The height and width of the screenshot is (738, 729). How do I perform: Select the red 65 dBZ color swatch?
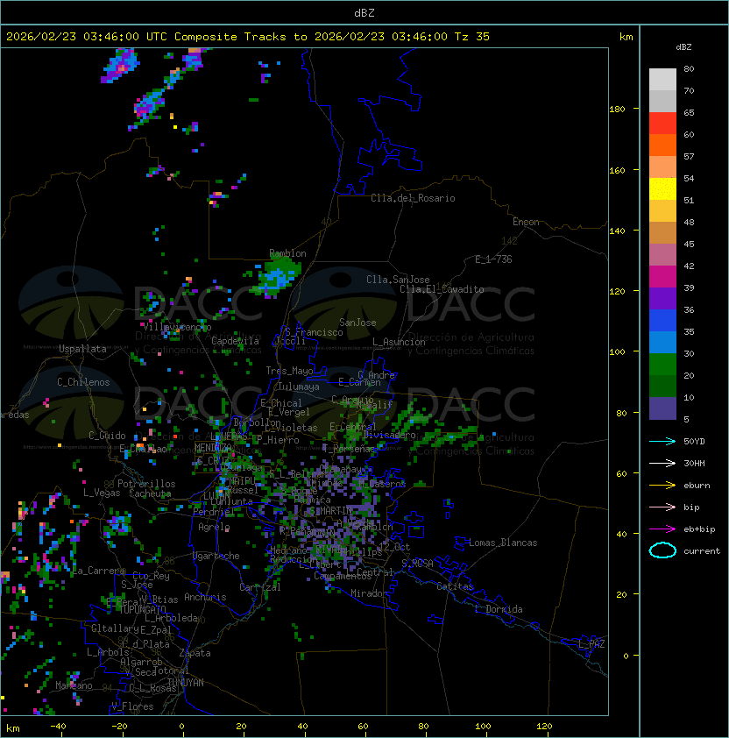[662, 124]
